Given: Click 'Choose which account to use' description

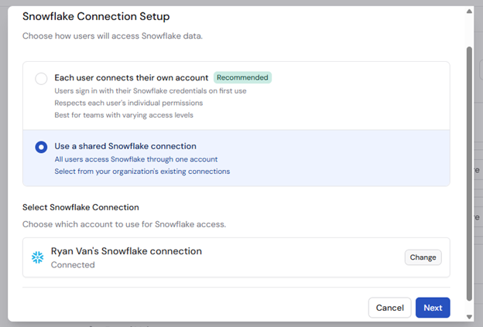Looking at the screenshot, I should coord(124,224).
